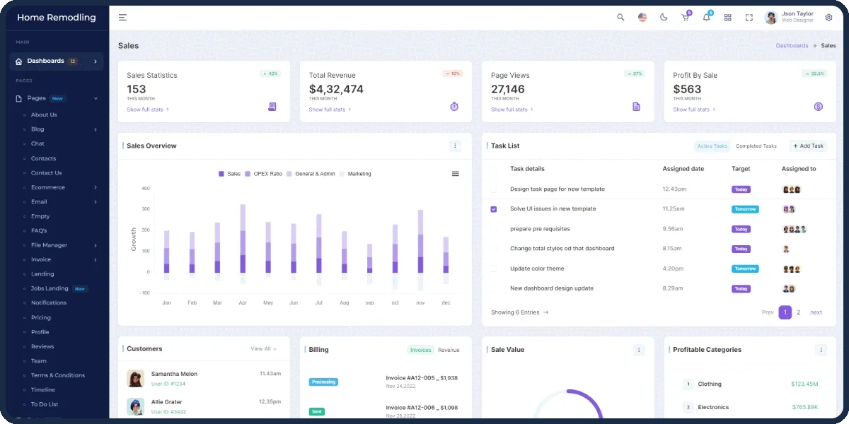Image resolution: width=849 pixels, height=424 pixels.
Task: Open the chart hamburger export menu
Action: coord(455,174)
